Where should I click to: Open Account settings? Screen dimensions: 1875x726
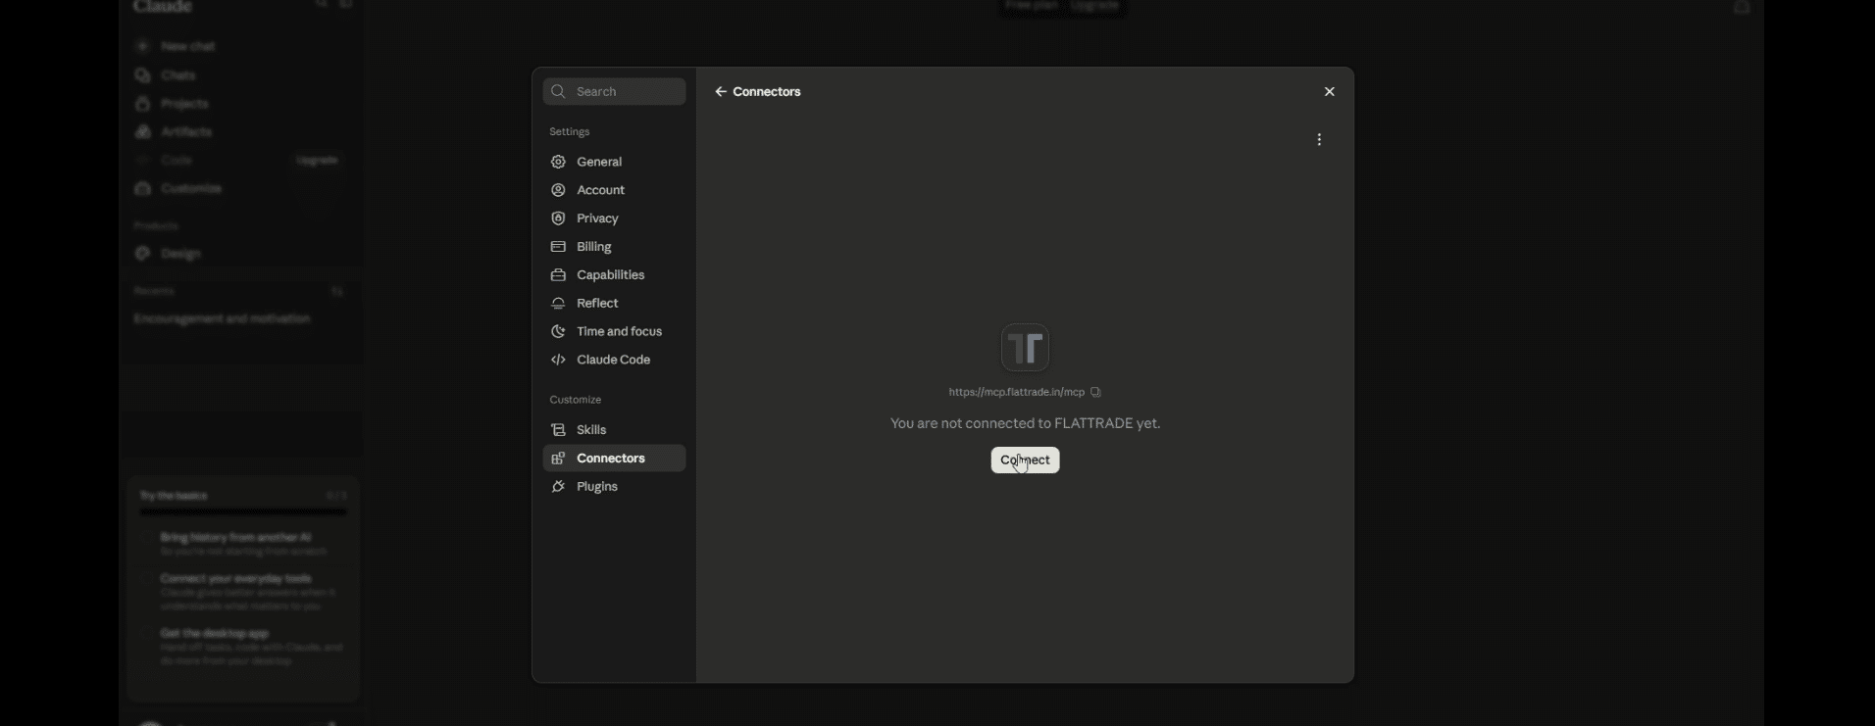click(x=614, y=191)
